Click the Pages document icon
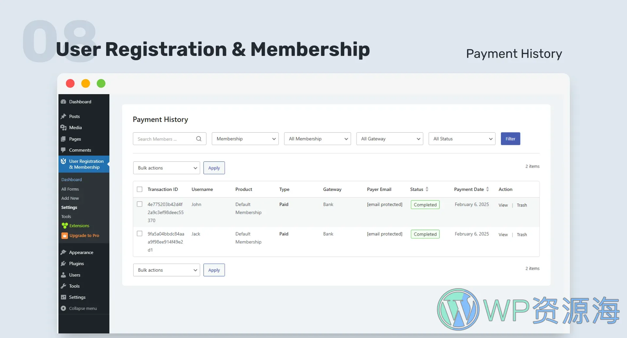 (63, 139)
